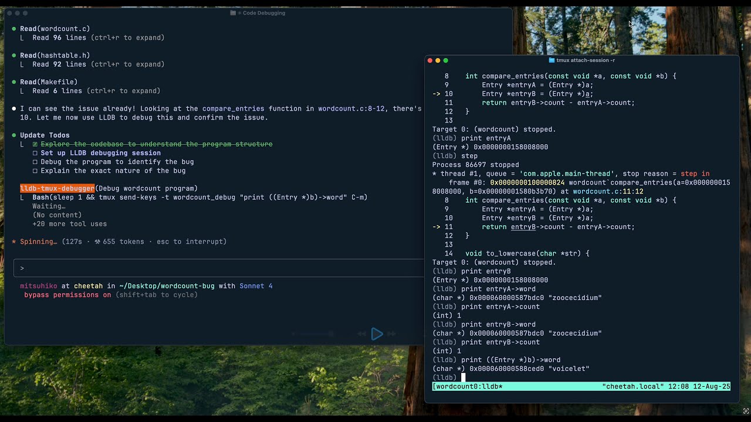Viewport: 751px width, 422px height.
Task: Click the green bullet beside Read(wordcount.c)
Action: click(13, 28)
